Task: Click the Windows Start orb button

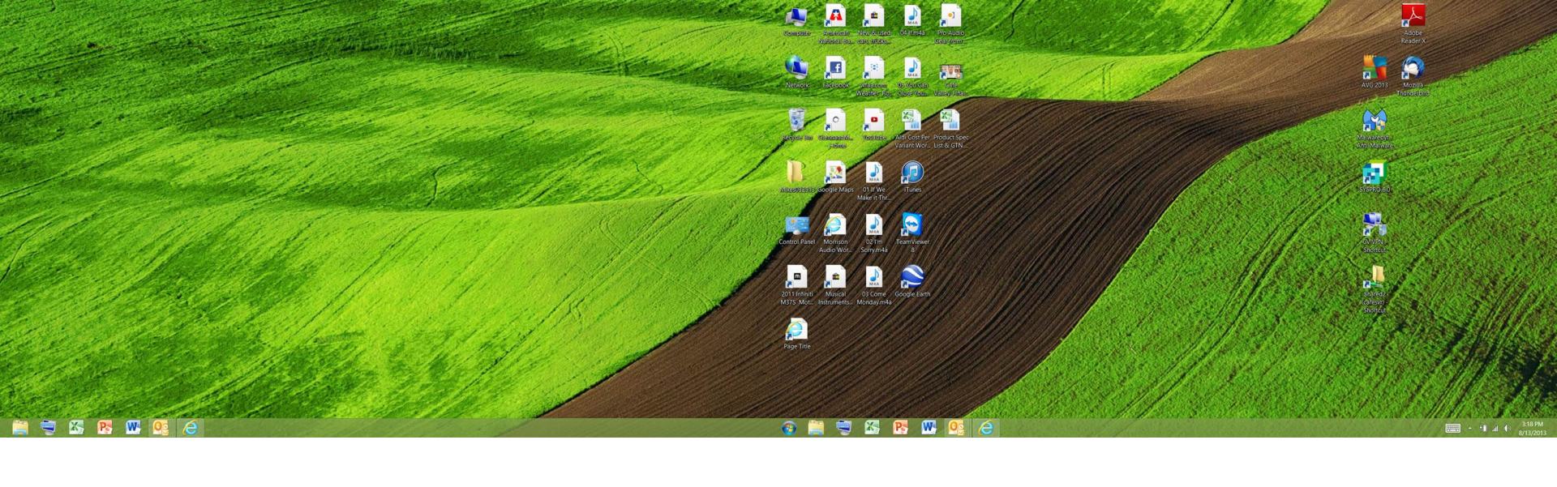Action: 788,428
